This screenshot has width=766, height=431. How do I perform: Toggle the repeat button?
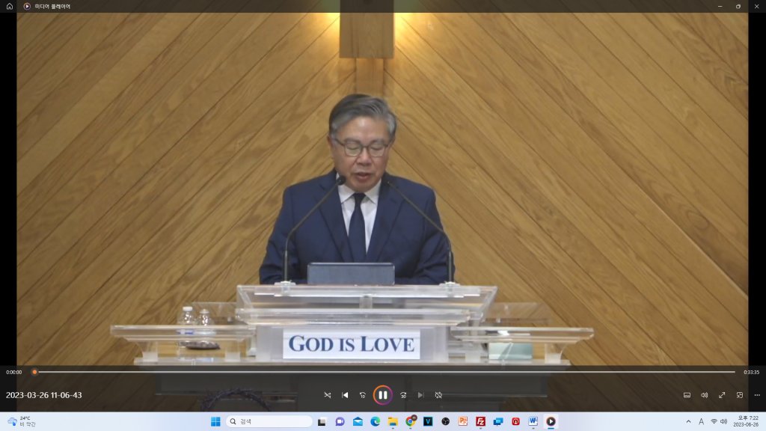tap(438, 395)
